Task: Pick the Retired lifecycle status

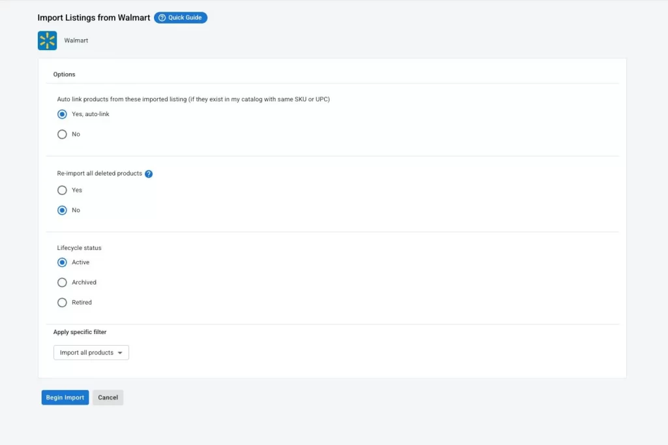Action: pos(63,303)
